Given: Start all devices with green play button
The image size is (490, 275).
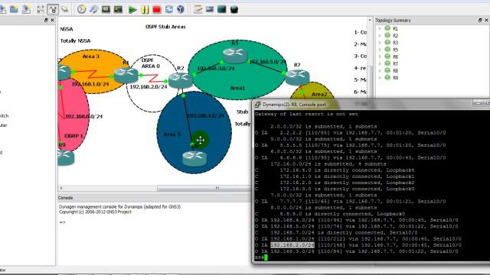Looking at the screenshot, I should 132,10.
